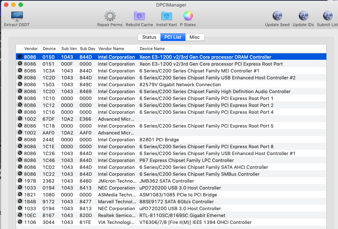This screenshot has height=229, width=338.
Task: Open the P States color wheel icon
Action: (x=188, y=16)
